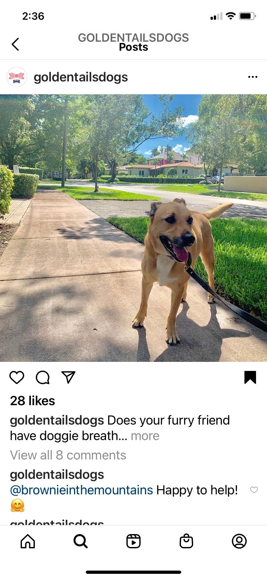Open Search tab in bottom bar
This screenshot has height=579, width=267.
(80, 541)
